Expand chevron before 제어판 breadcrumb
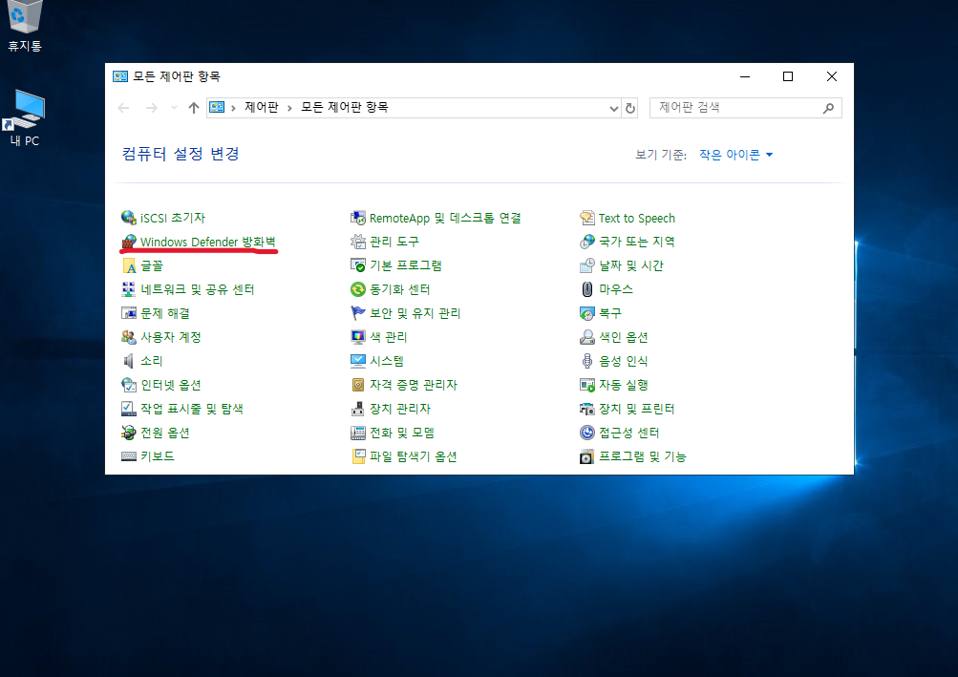 click(233, 108)
